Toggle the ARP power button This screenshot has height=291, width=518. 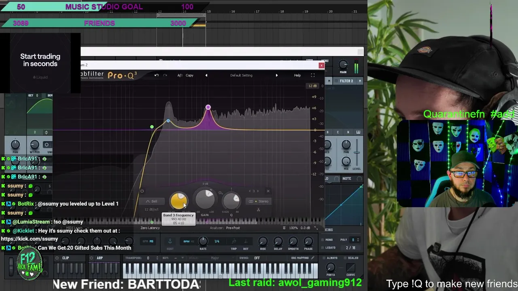click(91, 258)
